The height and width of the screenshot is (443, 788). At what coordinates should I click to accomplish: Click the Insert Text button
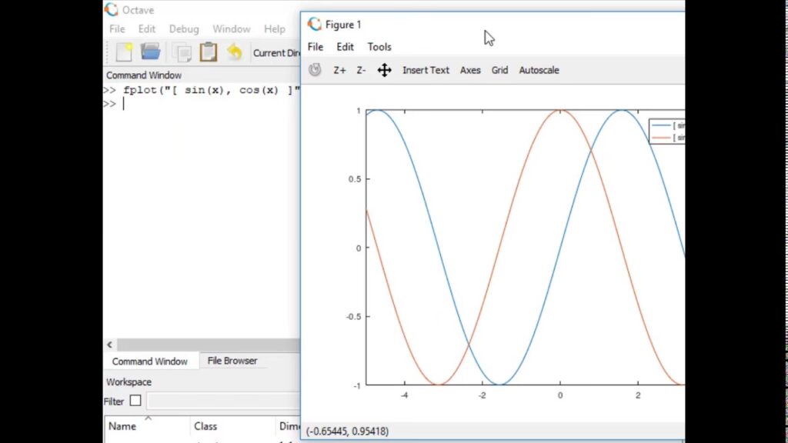click(x=426, y=70)
